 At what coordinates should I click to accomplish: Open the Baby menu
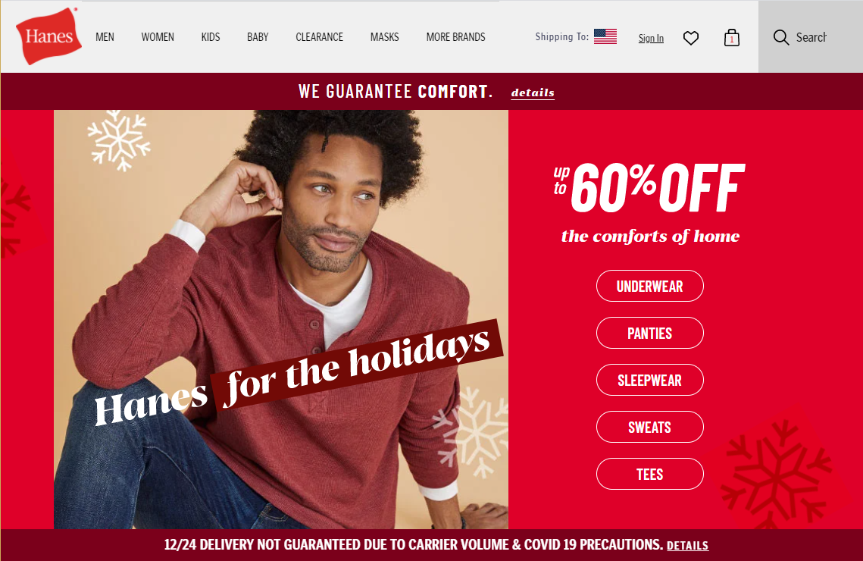(x=258, y=37)
